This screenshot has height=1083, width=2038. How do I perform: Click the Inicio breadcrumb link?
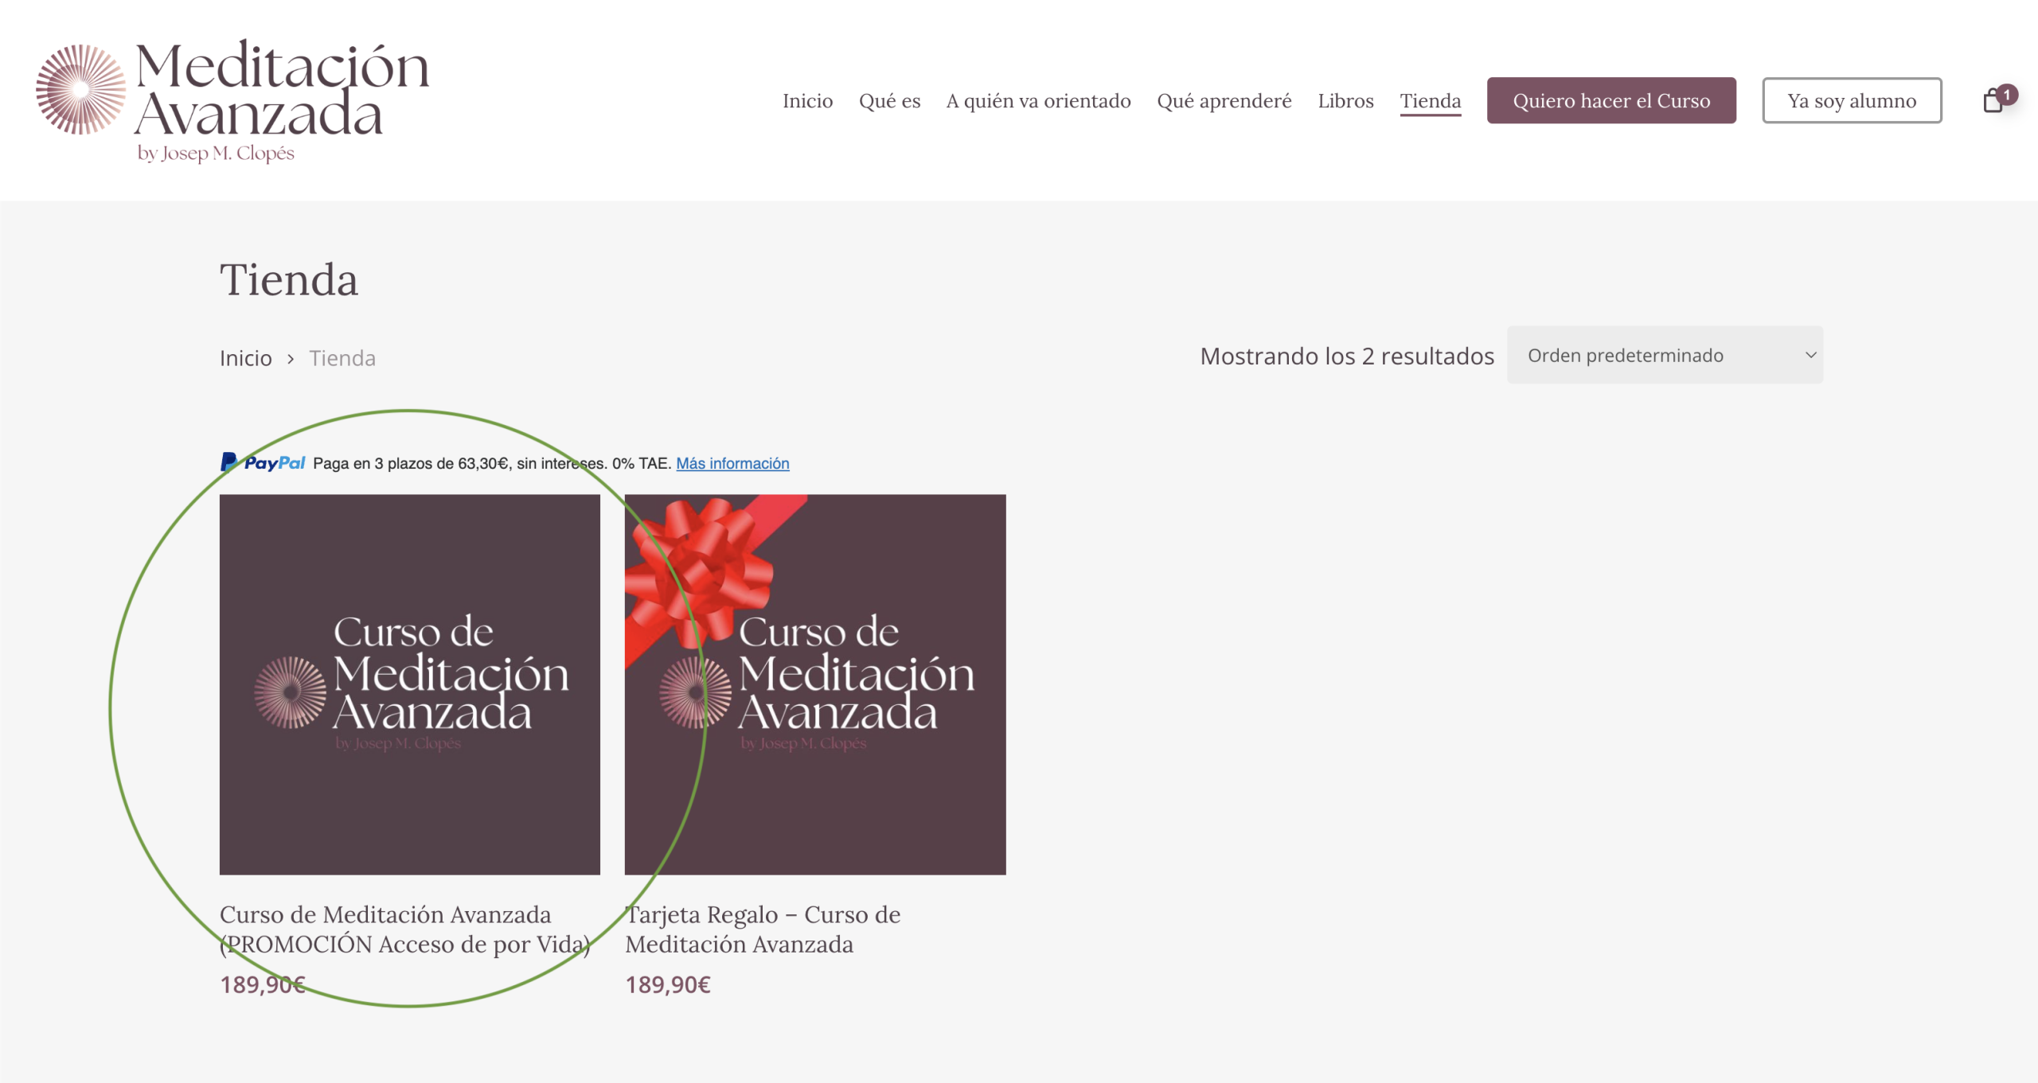(x=245, y=358)
